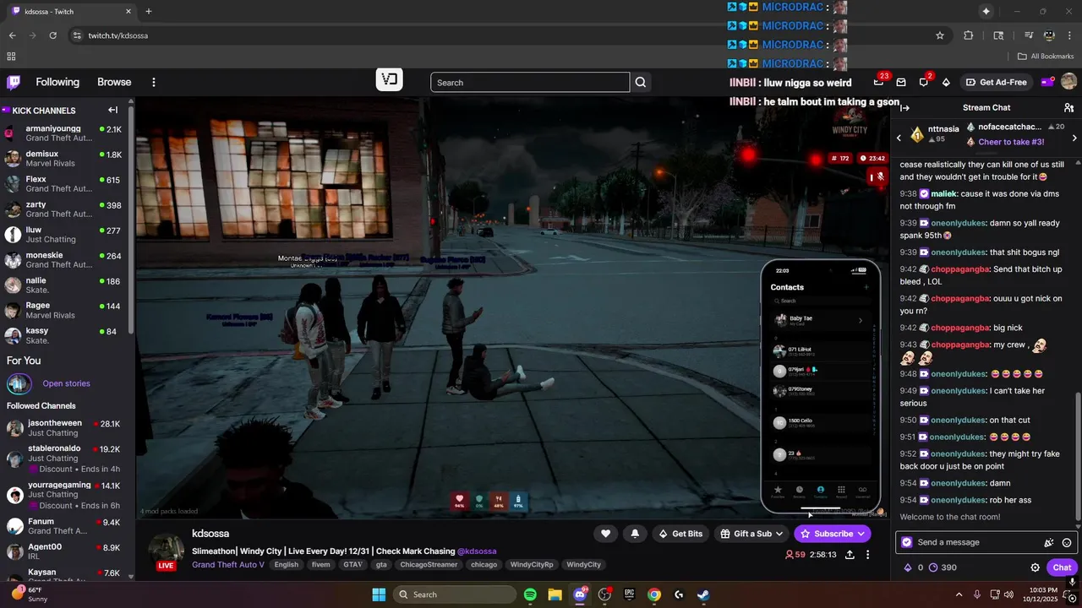Open Epic Games launcher from taskbar
This screenshot has height=608, width=1082.
tap(629, 594)
